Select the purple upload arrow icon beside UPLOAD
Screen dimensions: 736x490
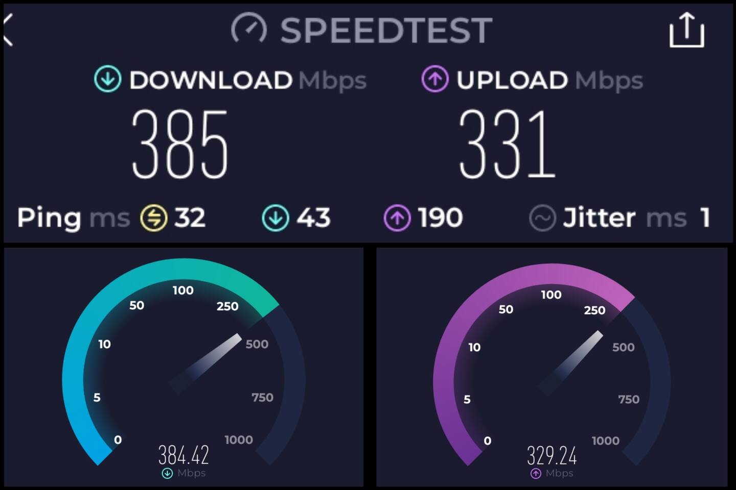pyautogui.click(x=435, y=79)
